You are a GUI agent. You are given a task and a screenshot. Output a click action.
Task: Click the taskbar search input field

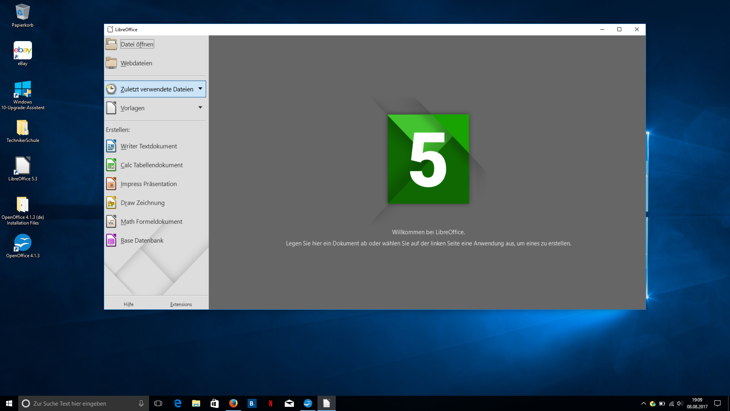click(84, 403)
